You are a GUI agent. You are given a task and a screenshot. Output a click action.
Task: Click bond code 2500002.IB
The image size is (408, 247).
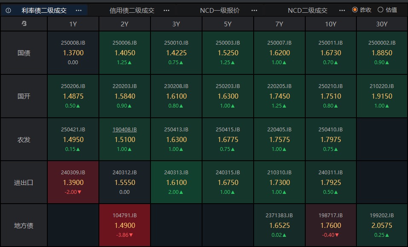(x=382, y=43)
